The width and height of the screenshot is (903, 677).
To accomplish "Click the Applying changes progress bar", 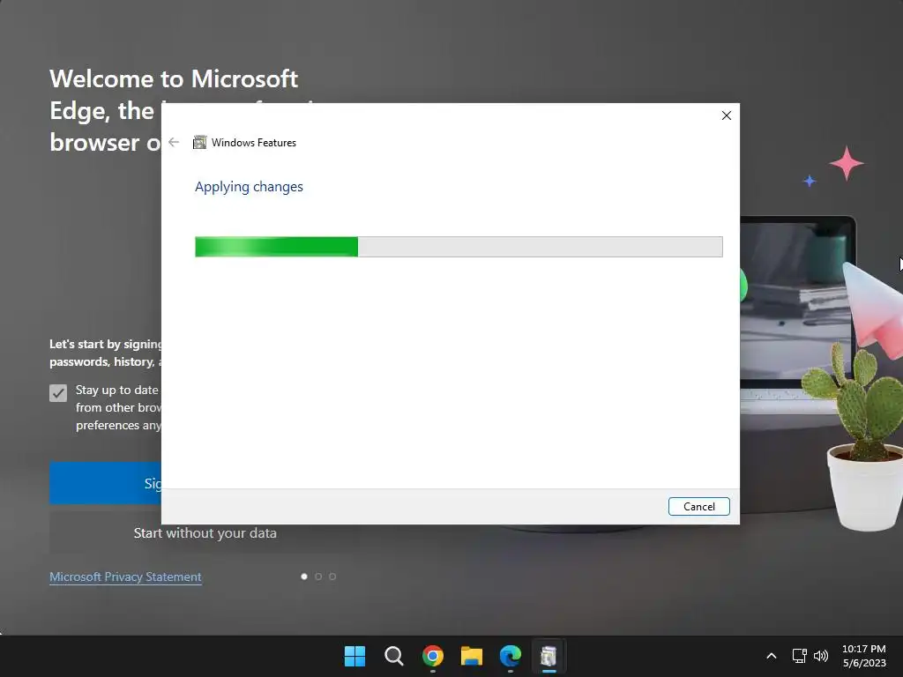I will pyautogui.click(x=459, y=247).
